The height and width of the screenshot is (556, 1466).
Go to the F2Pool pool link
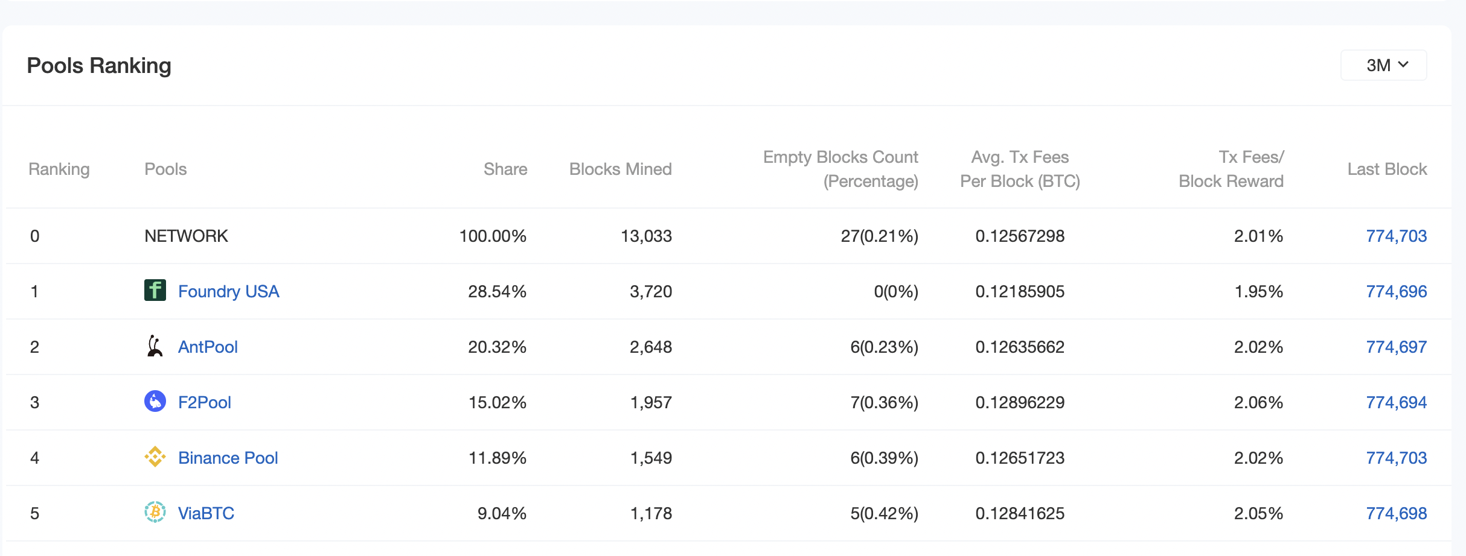click(204, 403)
